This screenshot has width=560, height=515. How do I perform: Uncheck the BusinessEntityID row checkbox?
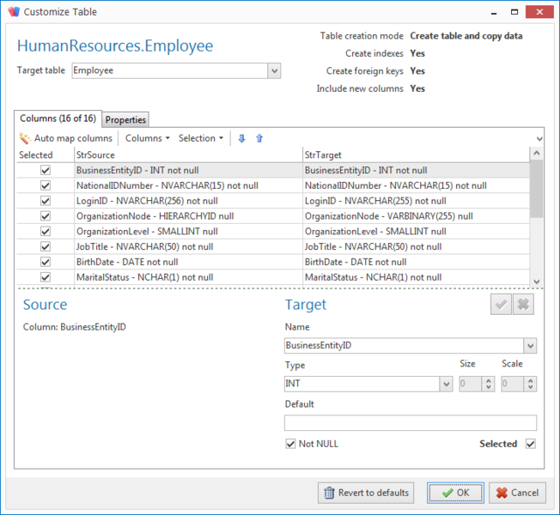click(46, 170)
